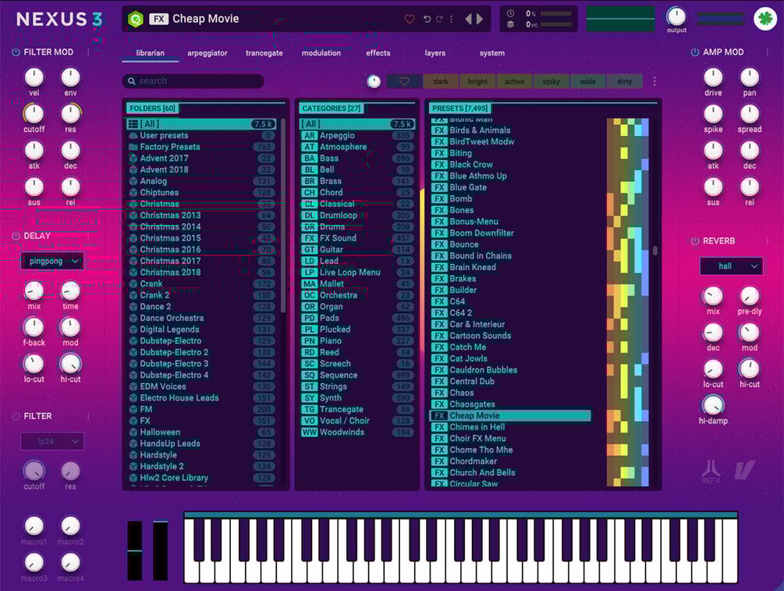Select the User presets cloud folder
The width and height of the screenshot is (784, 591).
pyautogui.click(x=202, y=136)
